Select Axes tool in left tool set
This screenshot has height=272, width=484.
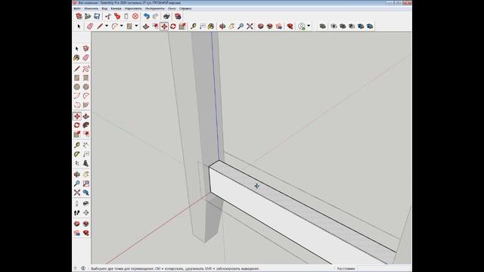pos(77,163)
